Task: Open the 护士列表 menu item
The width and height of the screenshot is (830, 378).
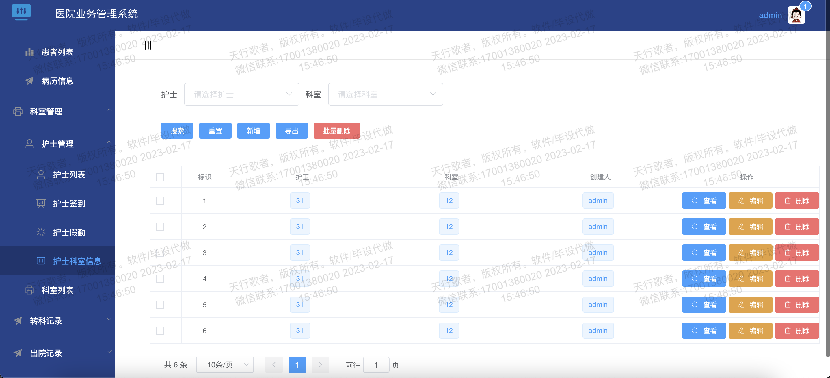Action: [69, 175]
